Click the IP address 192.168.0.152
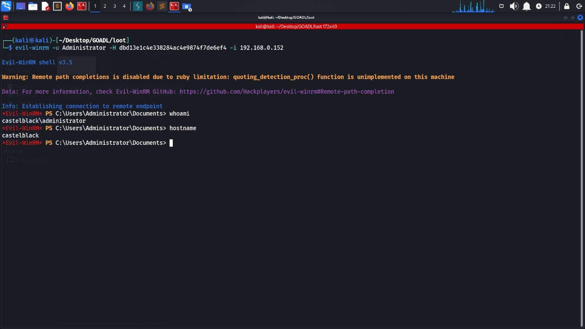 (x=261, y=48)
